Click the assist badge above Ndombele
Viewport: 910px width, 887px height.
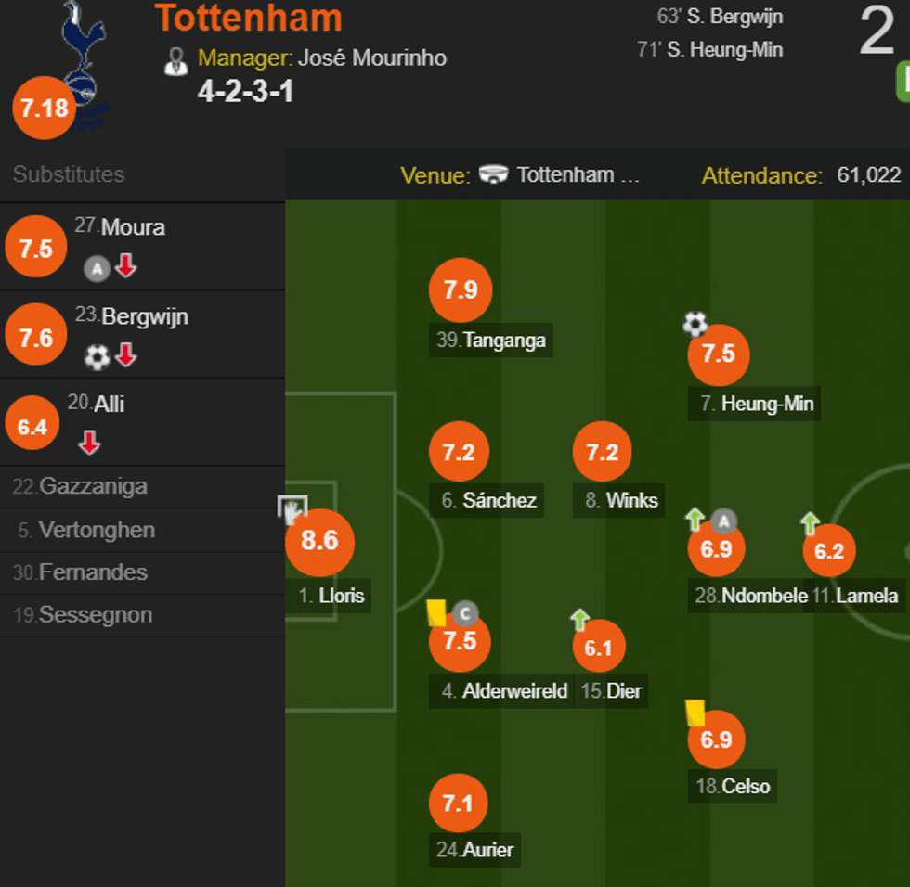[724, 520]
